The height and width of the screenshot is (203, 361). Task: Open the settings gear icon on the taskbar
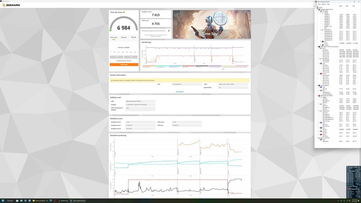25,201
